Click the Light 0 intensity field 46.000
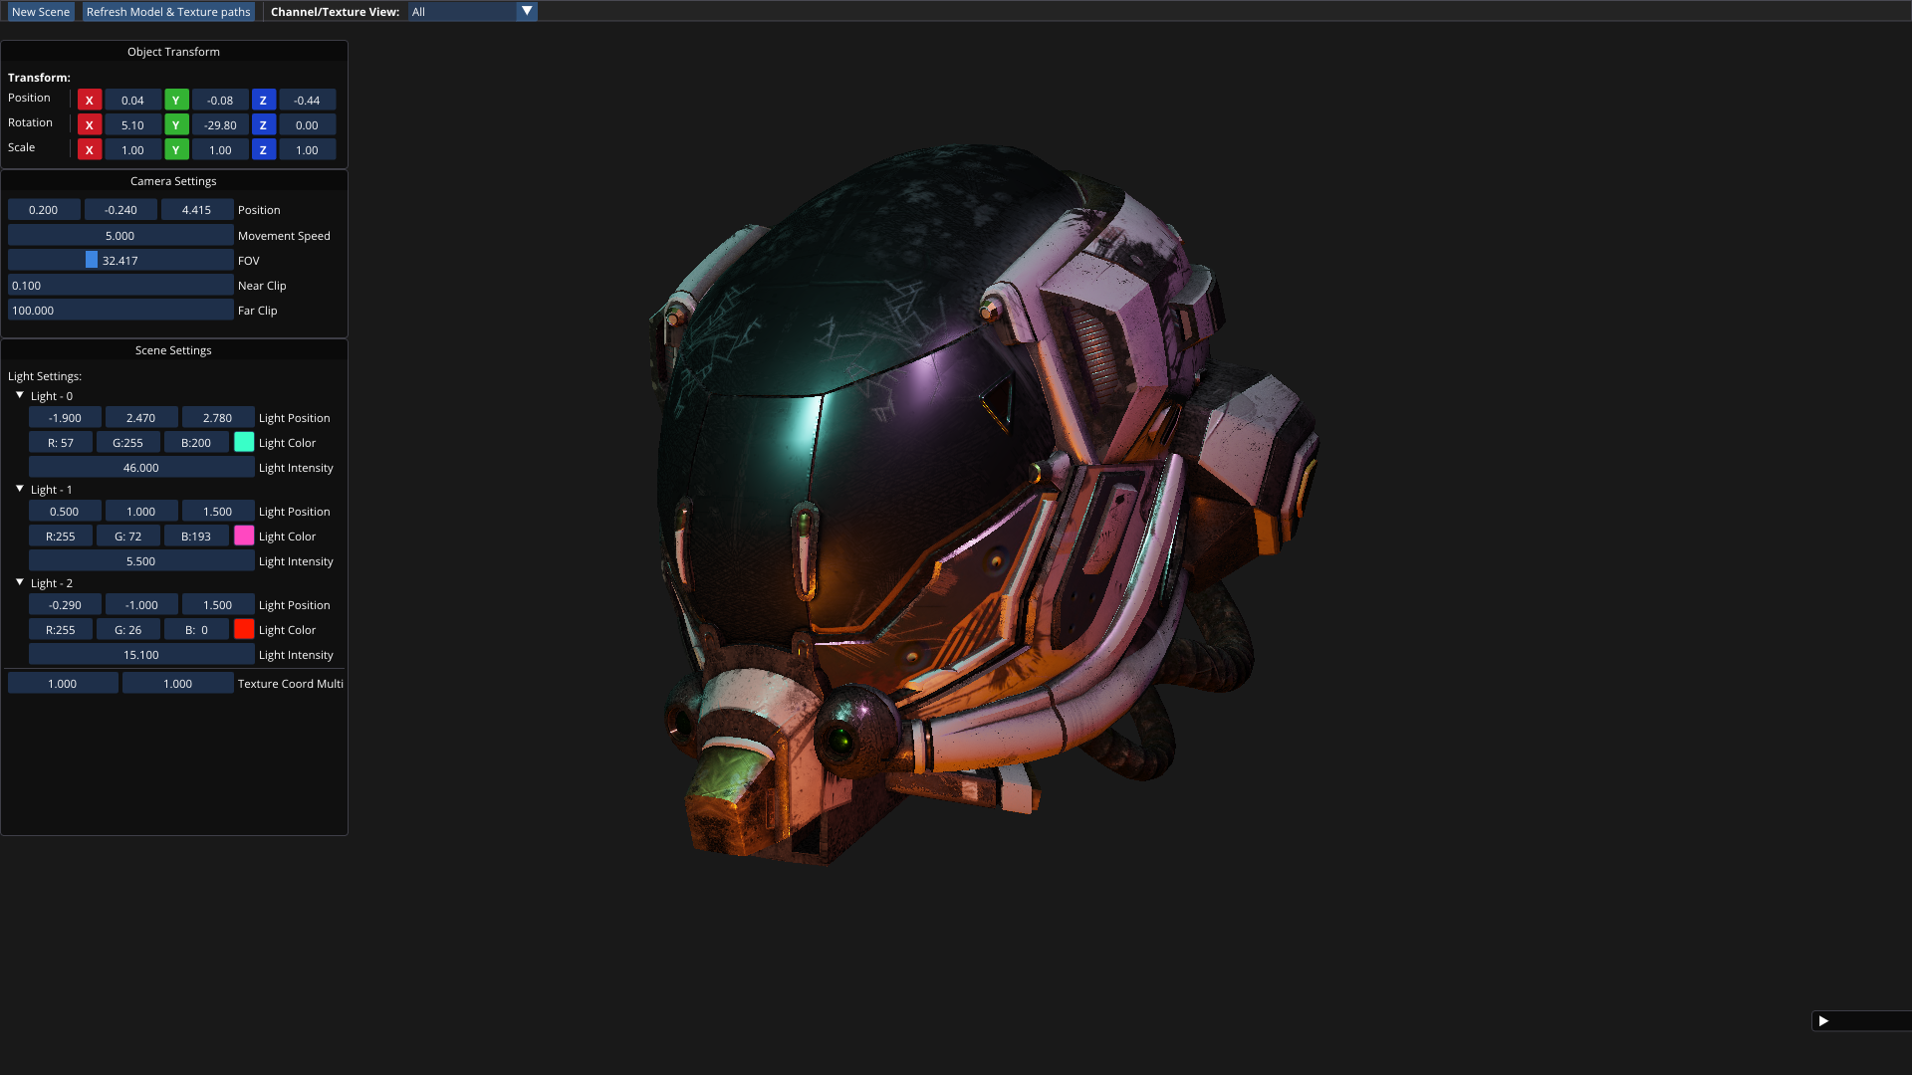Image resolution: width=1912 pixels, height=1075 pixels. click(141, 468)
